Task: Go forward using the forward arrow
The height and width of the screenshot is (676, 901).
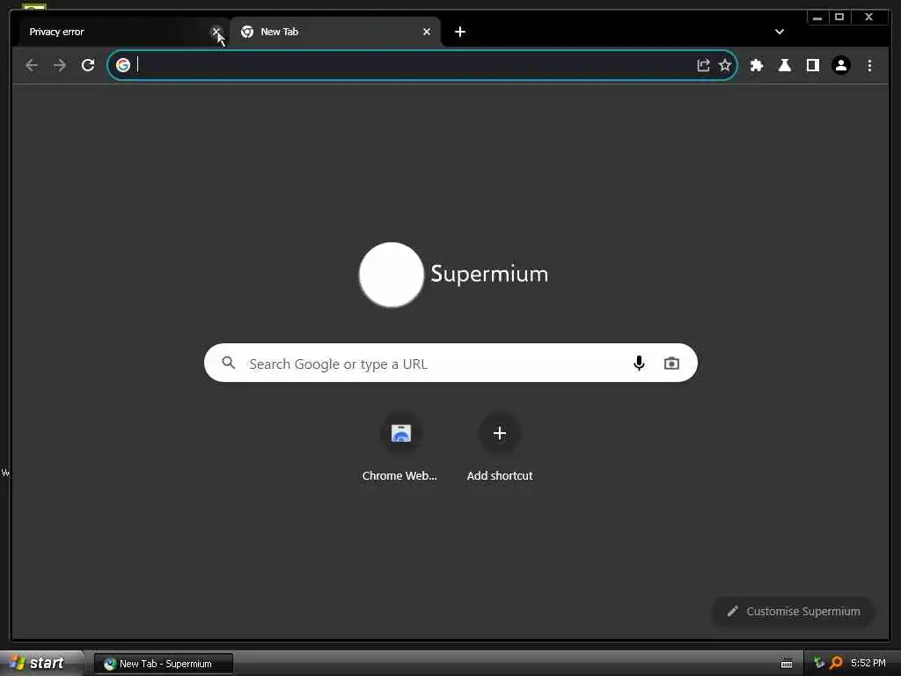Action: click(x=60, y=65)
